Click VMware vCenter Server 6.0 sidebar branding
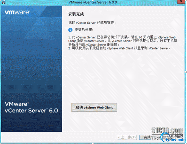 pyautogui.click(x=31, y=107)
